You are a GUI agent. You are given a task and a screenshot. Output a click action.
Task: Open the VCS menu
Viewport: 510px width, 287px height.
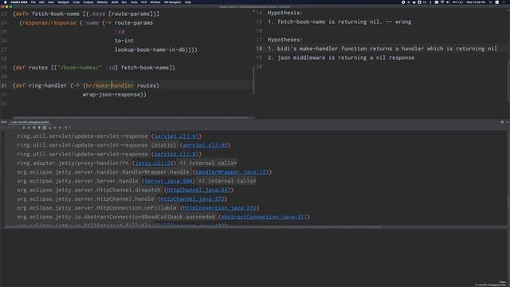(x=143, y=2)
